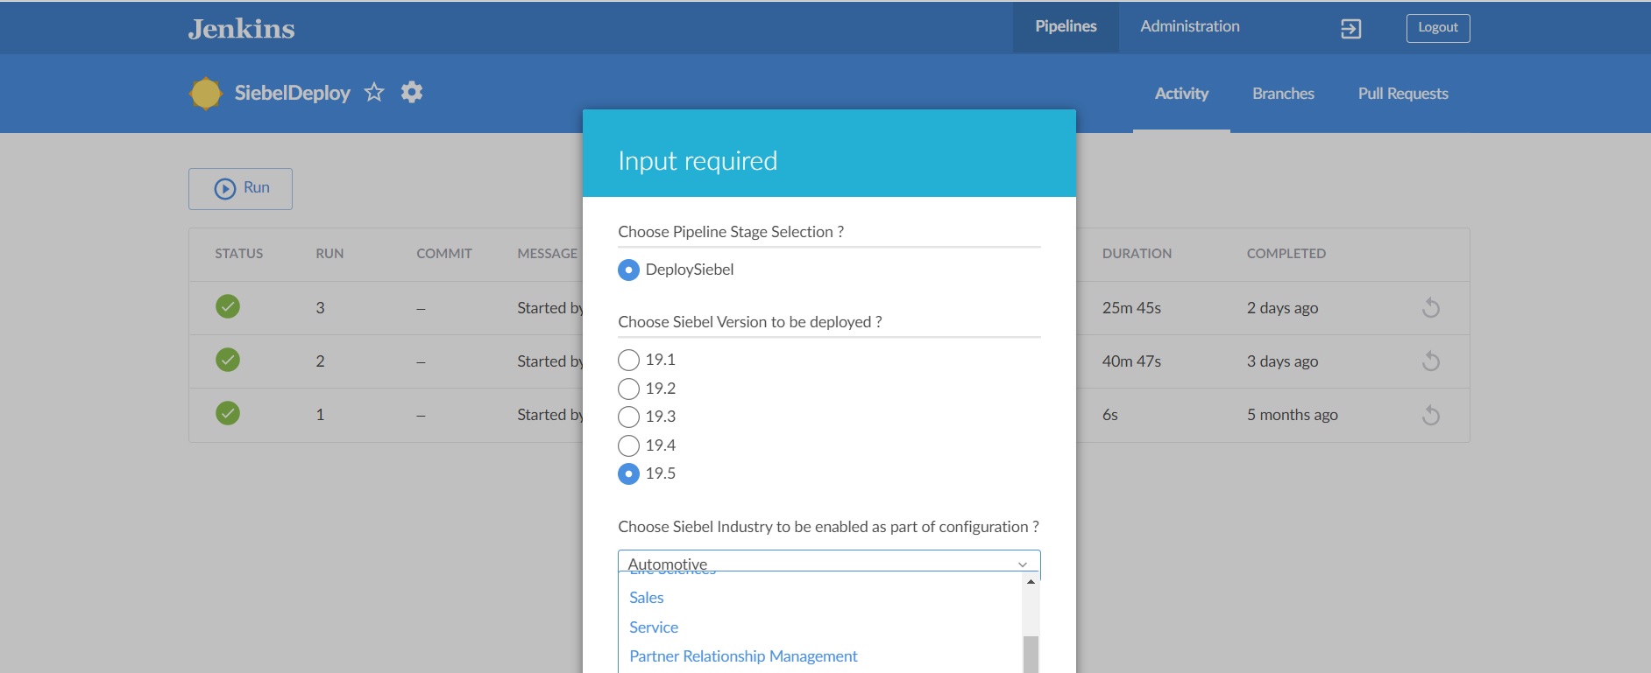Click the COMMIT column header

[x=444, y=254]
